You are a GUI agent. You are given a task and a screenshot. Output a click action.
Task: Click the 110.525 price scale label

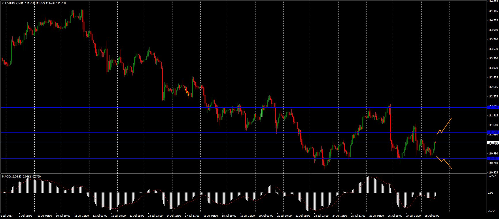click(x=493, y=173)
